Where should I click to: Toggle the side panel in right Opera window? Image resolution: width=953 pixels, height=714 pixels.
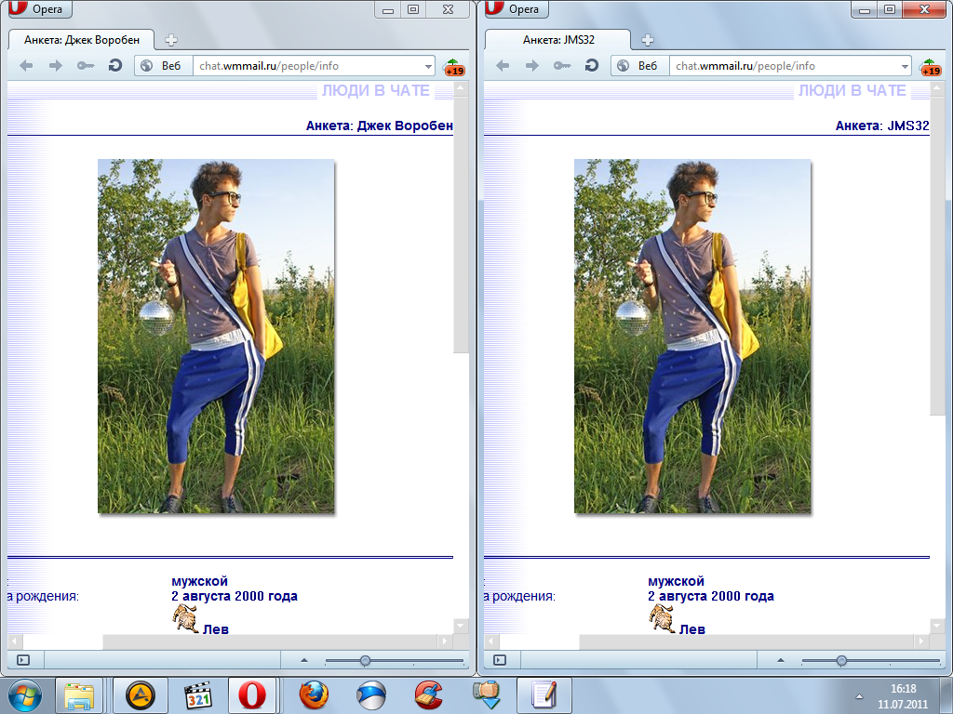[500, 660]
